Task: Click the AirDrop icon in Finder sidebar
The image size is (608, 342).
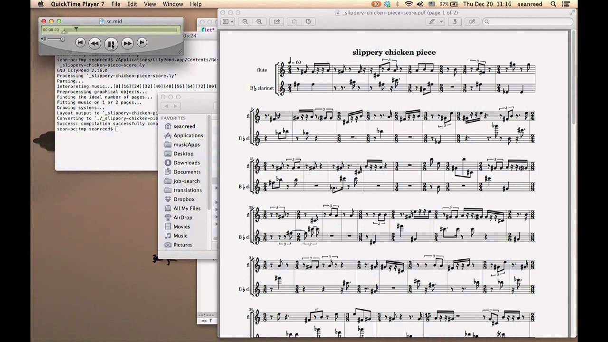Action: [168, 218]
